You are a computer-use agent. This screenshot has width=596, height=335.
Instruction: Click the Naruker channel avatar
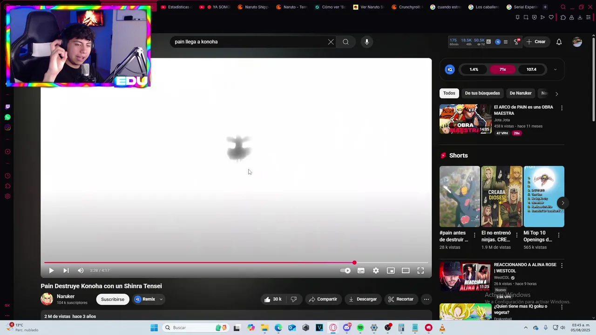(x=47, y=299)
